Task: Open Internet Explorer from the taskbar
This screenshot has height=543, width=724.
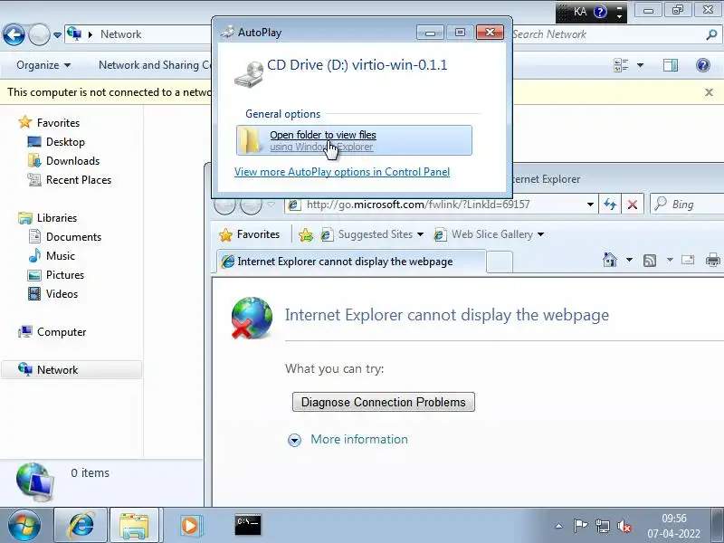Action: (81, 525)
